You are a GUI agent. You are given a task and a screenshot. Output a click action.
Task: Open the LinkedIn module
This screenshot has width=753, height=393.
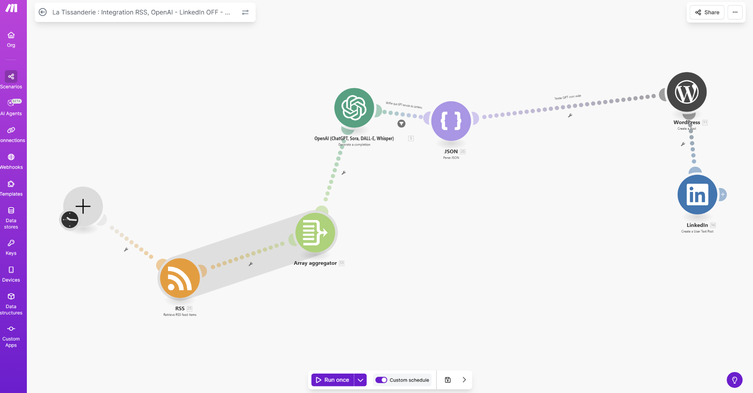pyautogui.click(x=697, y=195)
